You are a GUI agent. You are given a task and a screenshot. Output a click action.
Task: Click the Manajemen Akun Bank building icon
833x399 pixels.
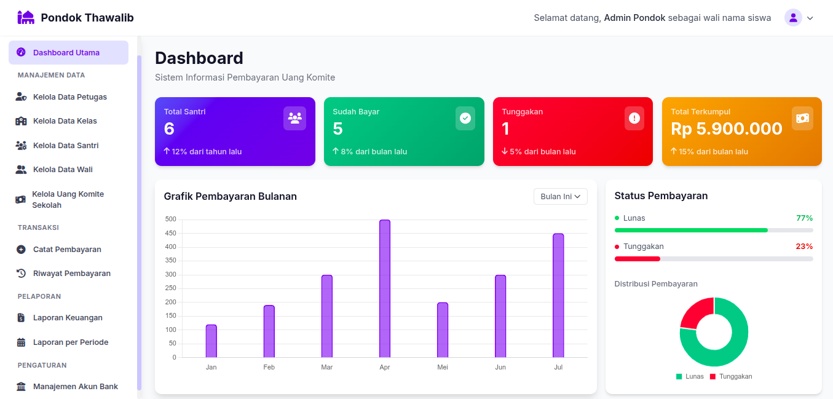[21, 387]
